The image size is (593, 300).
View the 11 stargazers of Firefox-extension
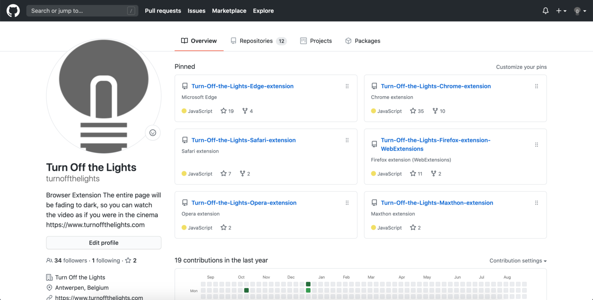pos(416,174)
